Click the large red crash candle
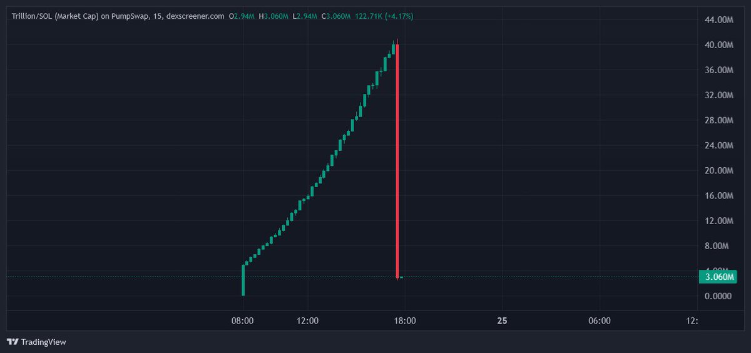This screenshot has width=751, height=353. [397, 161]
